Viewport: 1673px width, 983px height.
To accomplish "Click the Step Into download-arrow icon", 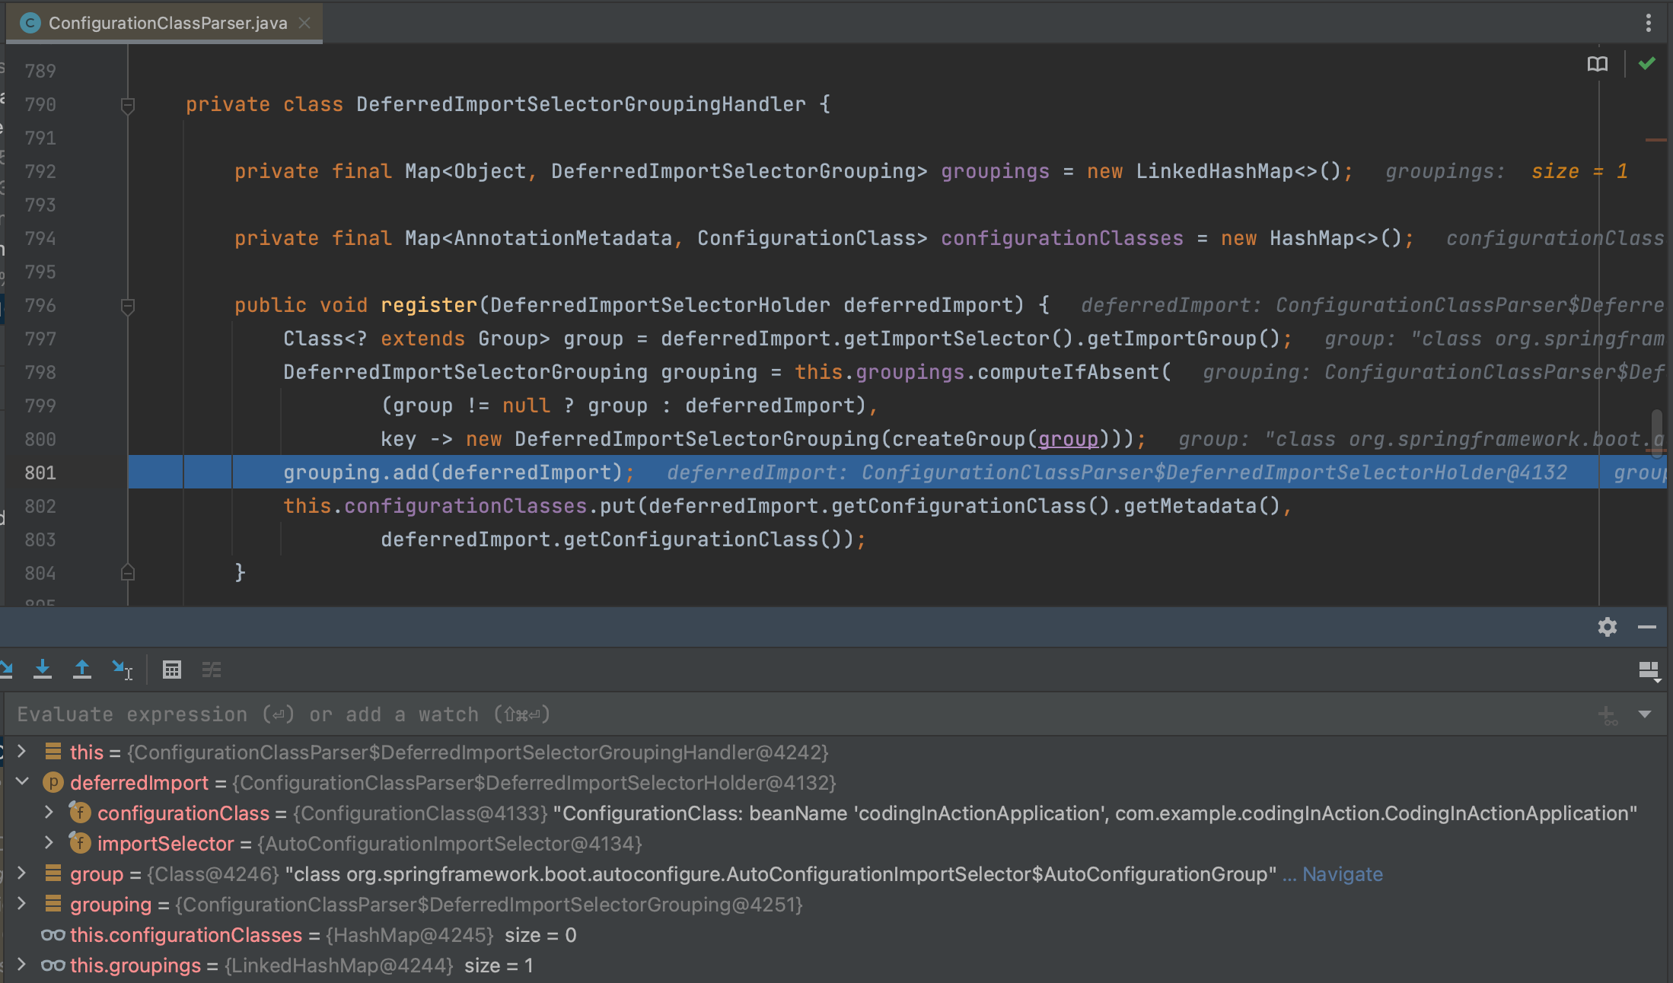I will click(x=43, y=670).
